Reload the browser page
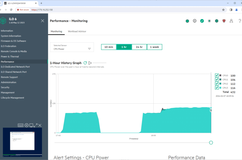 [x=11, y=10]
